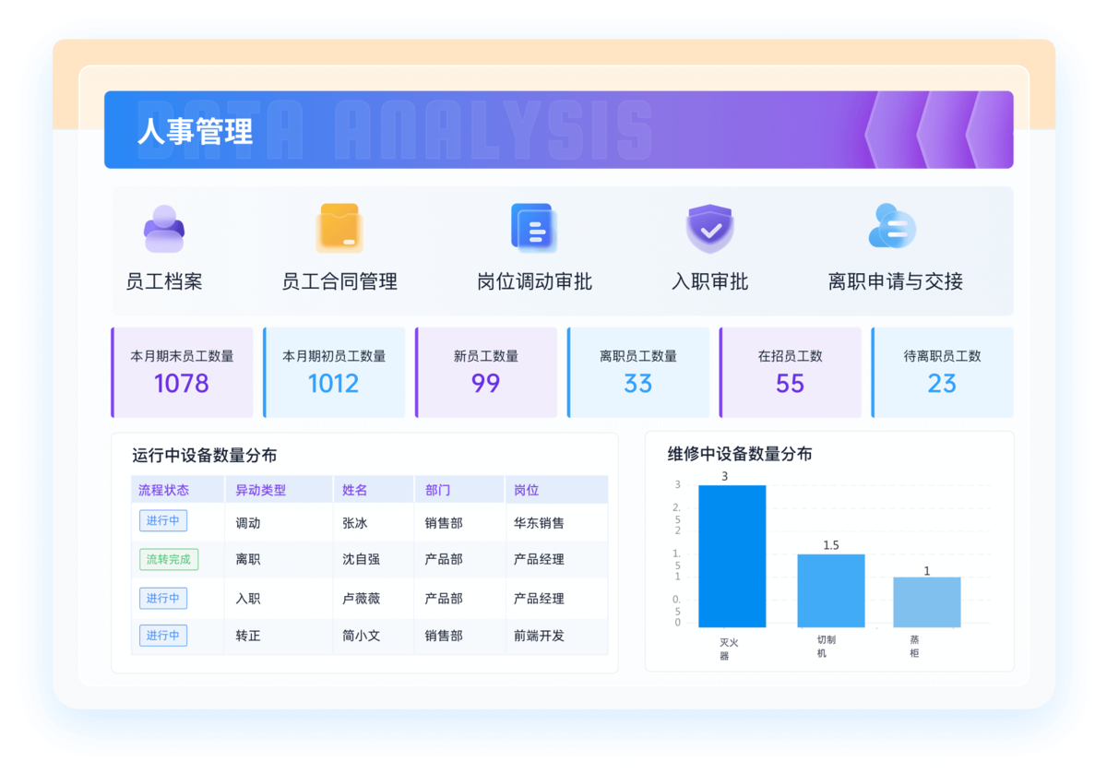Click the 进行中 tag on 卢薇薇 row
Image resolution: width=1107 pixels, height=774 pixels.
point(163,598)
